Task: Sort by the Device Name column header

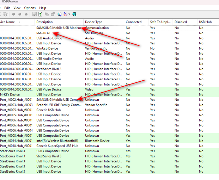Action: [17, 22]
